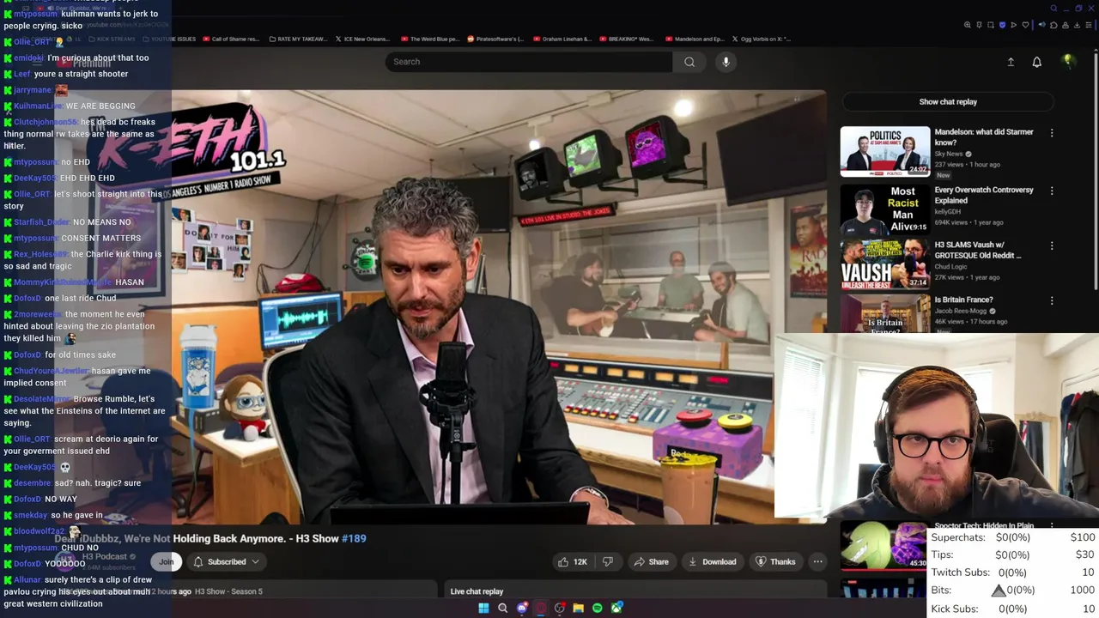Click the pinboard pin icon in browser toolbar
1099x618 pixels.
click(979, 25)
